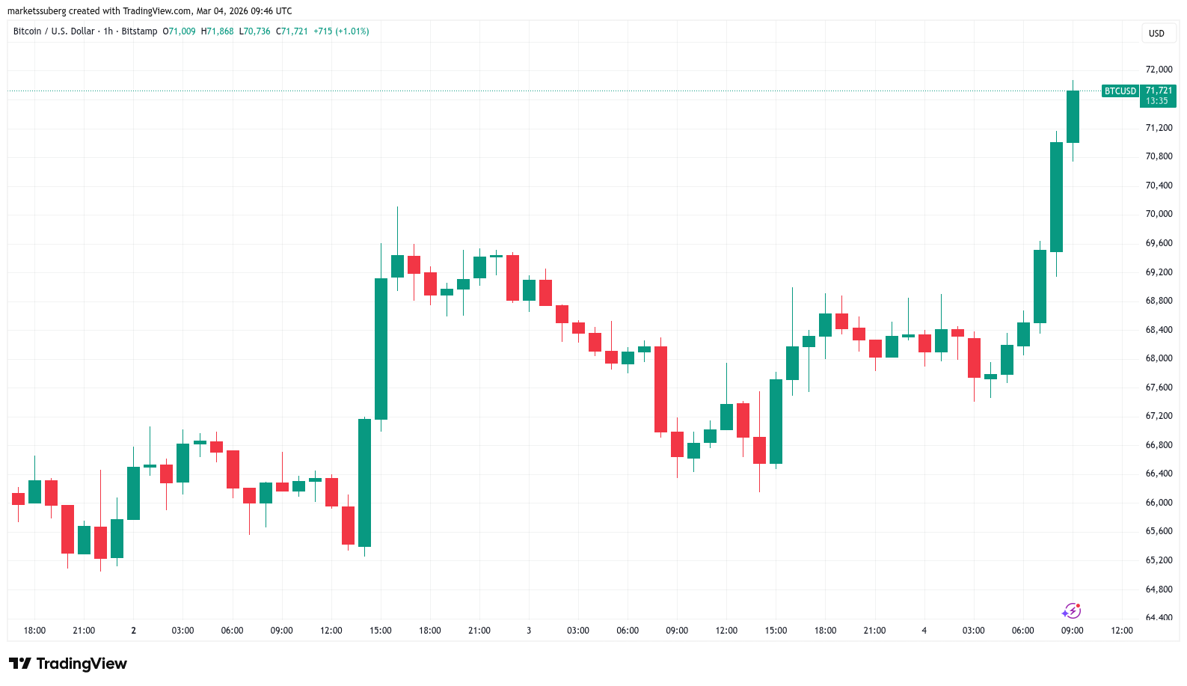Click the day 3 label on time axis
This screenshot has width=1187, height=686.
point(529,631)
